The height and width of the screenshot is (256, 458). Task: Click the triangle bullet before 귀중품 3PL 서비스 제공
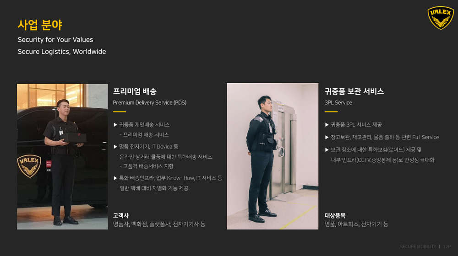pos(327,125)
